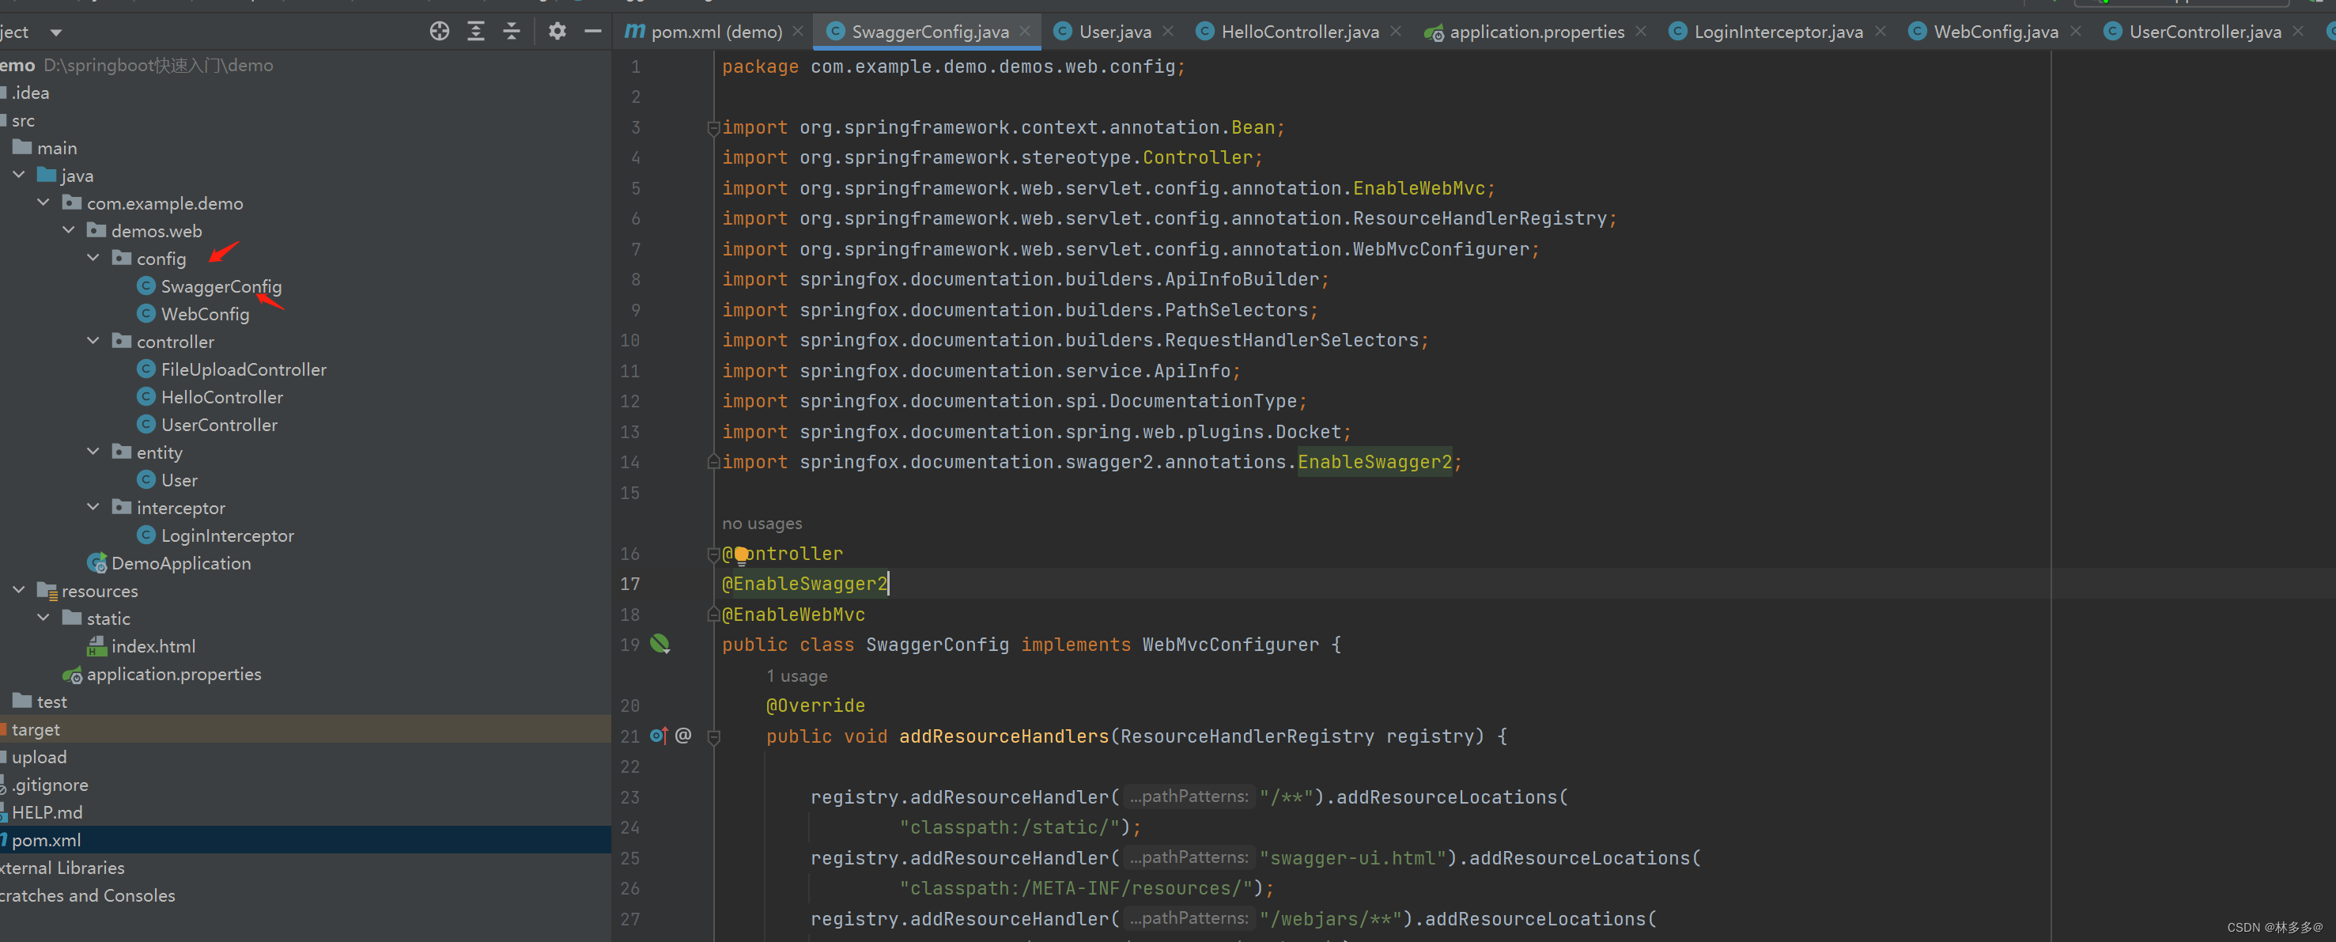This screenshot has width=2336, height=942.
Task: Close the WebConfig.java tab
Action: click(2076, 32)
